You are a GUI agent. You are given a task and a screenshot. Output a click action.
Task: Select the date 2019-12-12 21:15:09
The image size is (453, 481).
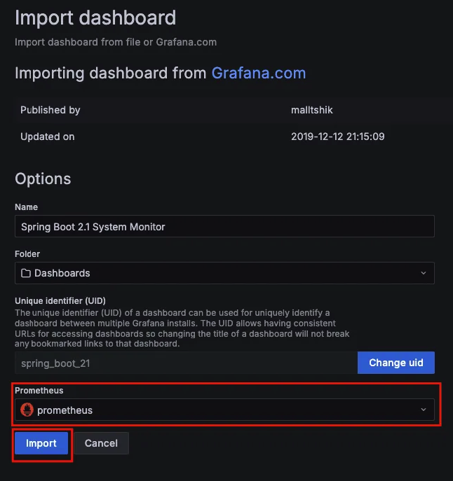337,137
